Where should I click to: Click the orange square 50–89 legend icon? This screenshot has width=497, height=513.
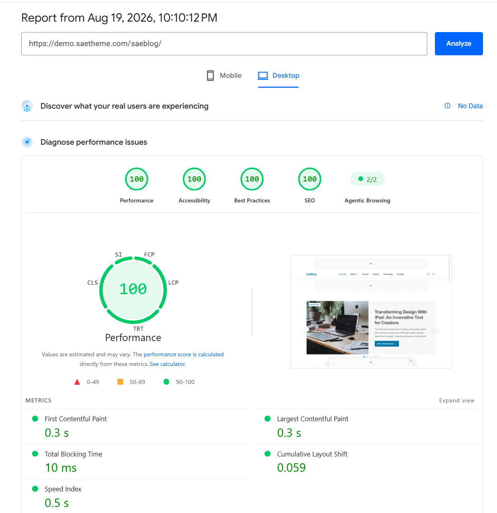pyautogui.click(x=120, y=382)
